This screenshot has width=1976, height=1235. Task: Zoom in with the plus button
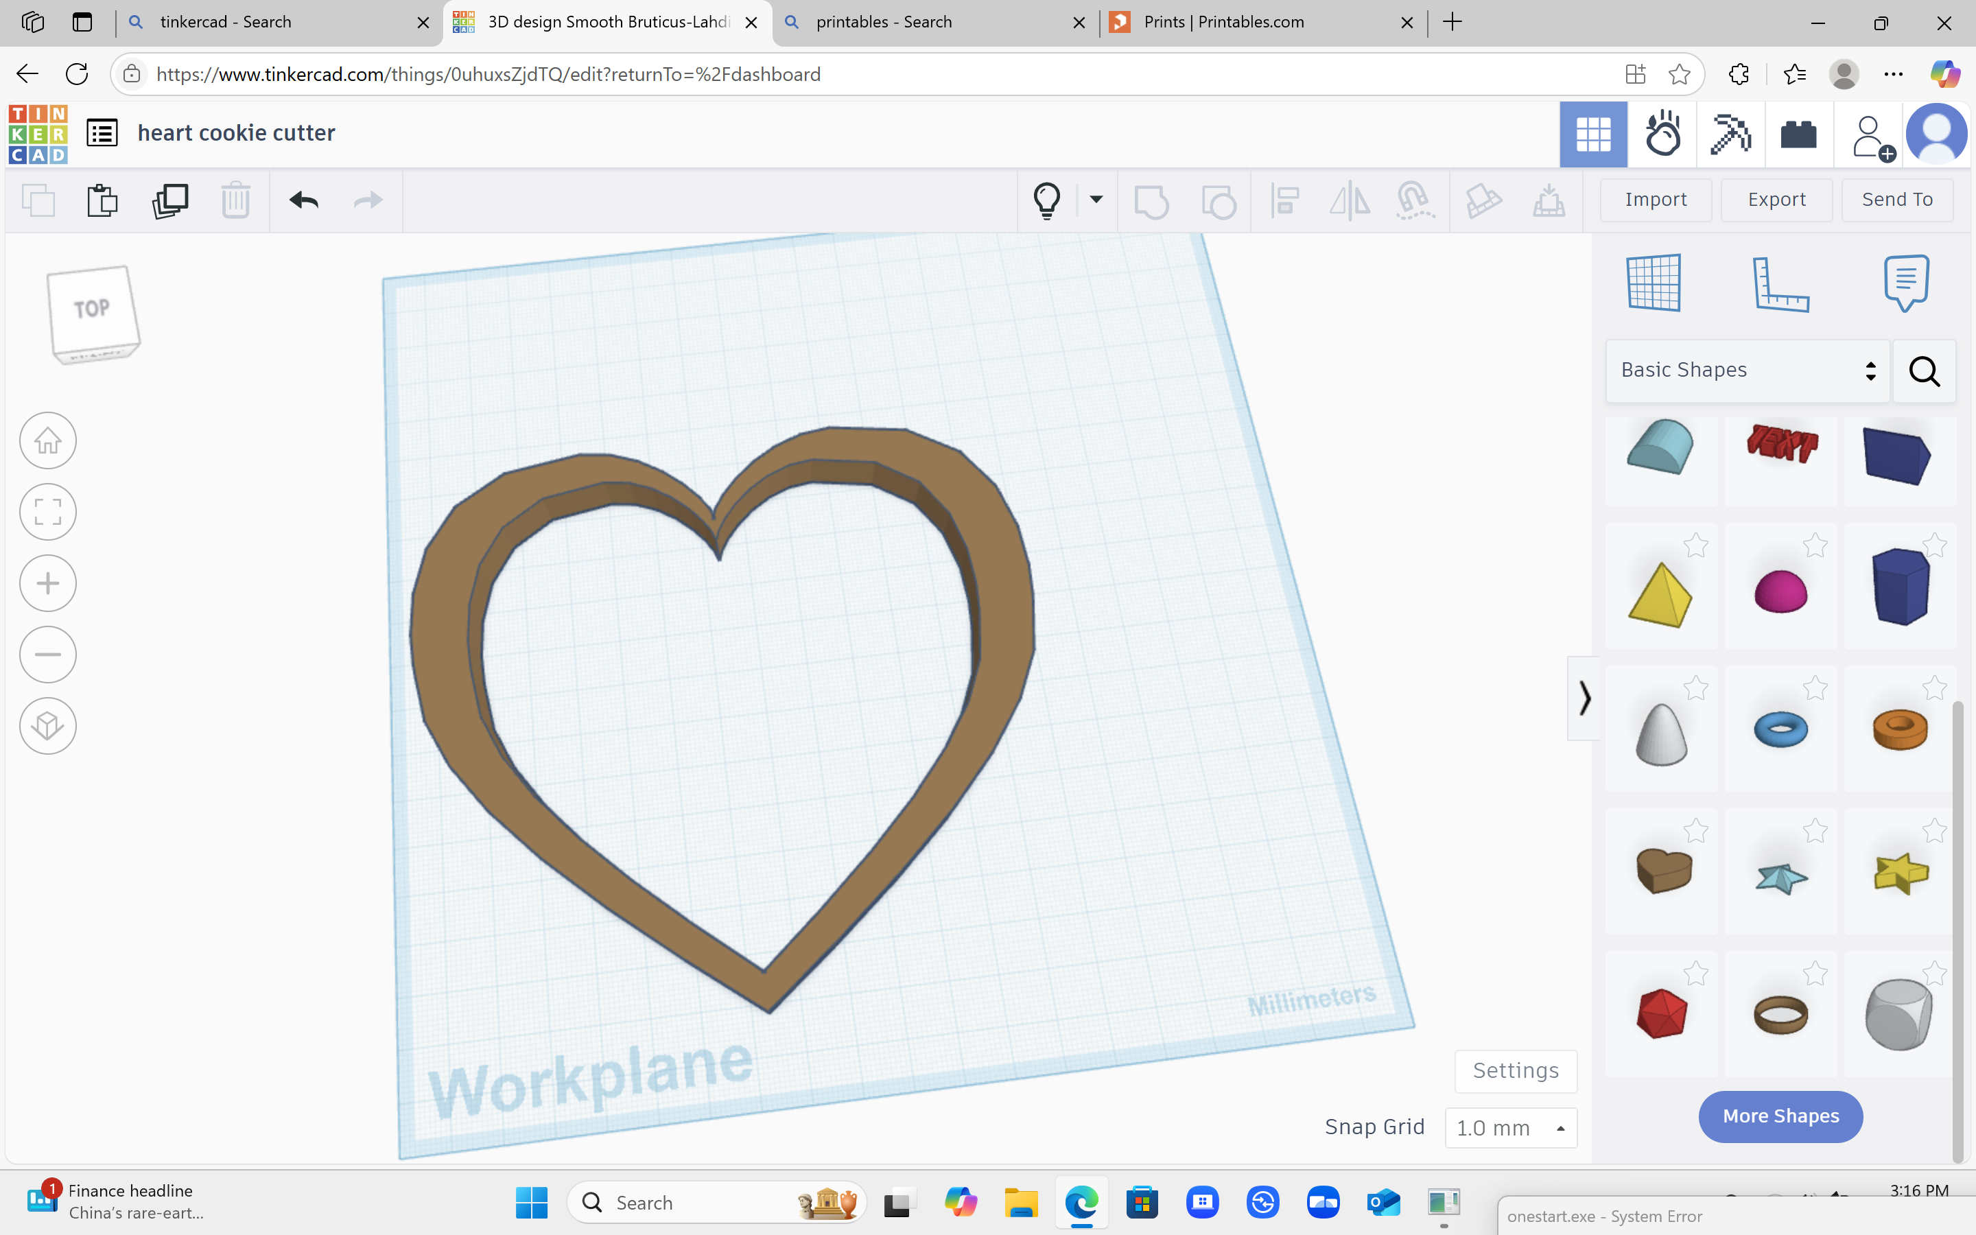coord(48,583)
